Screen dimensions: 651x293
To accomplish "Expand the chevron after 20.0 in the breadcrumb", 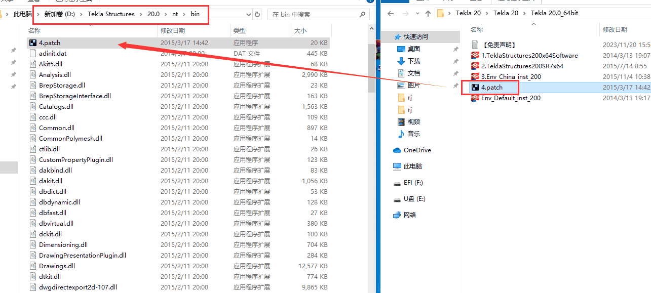I will 166,14.
